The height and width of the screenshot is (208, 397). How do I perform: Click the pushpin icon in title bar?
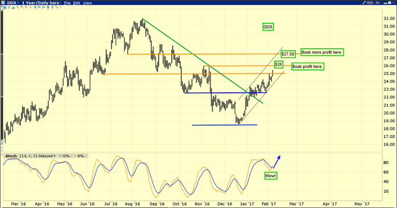coord(377,3)
